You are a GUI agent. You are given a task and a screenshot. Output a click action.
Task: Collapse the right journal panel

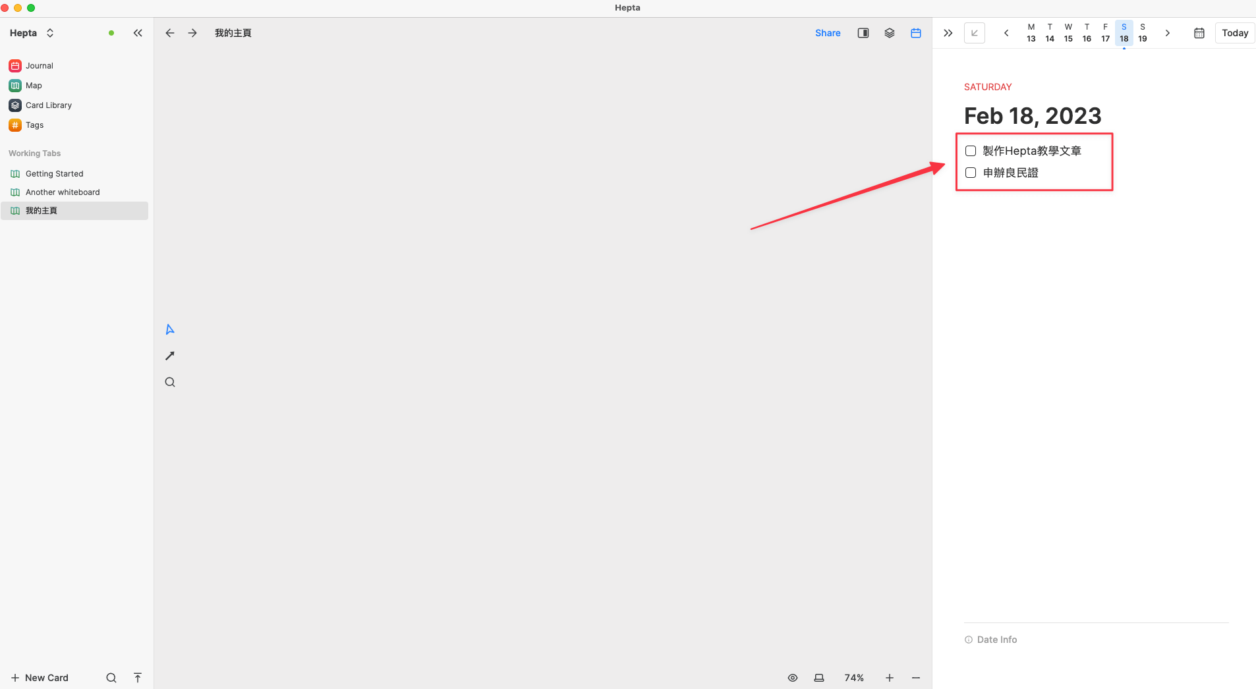point(948,33)
